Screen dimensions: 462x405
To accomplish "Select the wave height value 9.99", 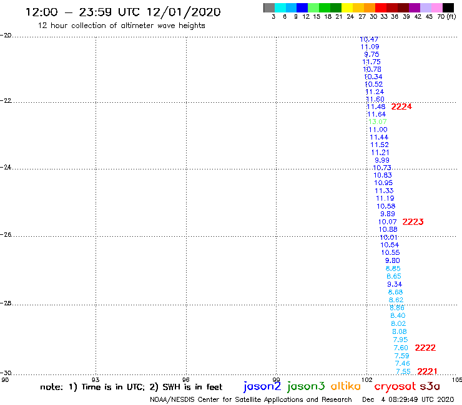I will tap(382, 160).
